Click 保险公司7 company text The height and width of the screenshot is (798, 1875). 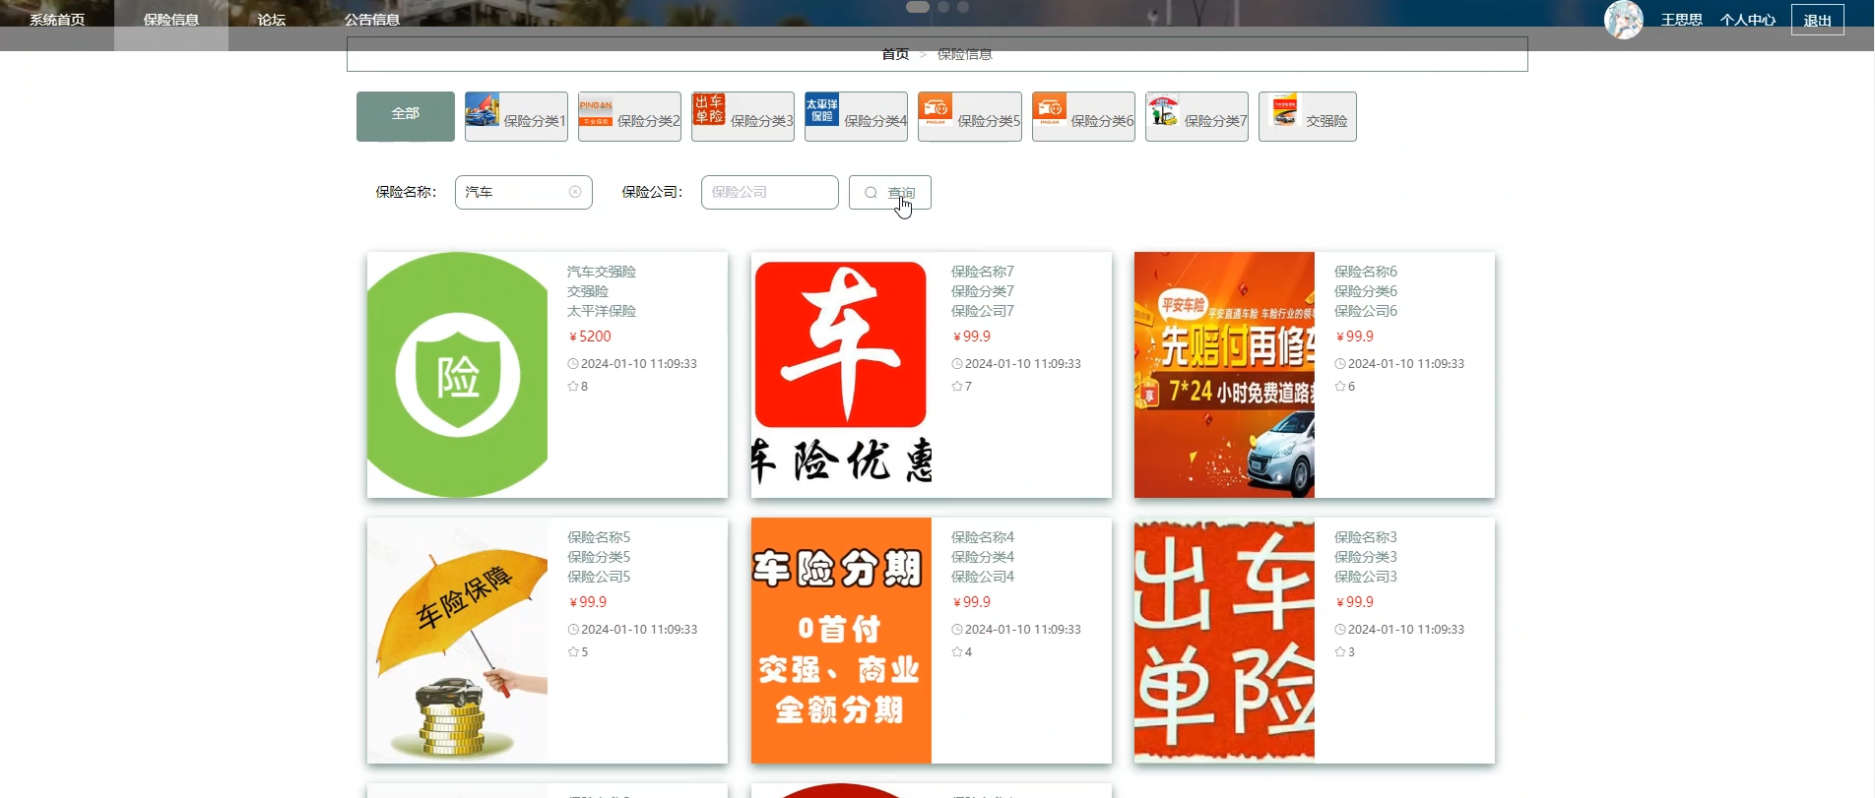click(982, 311)
